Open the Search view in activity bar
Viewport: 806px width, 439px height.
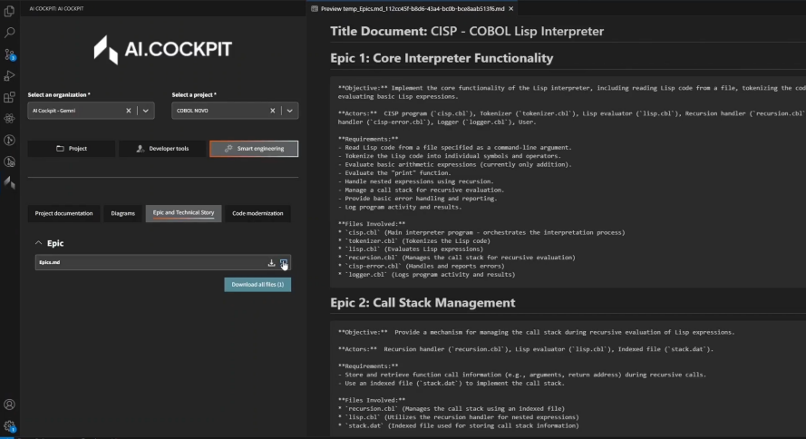pos(9,33)
